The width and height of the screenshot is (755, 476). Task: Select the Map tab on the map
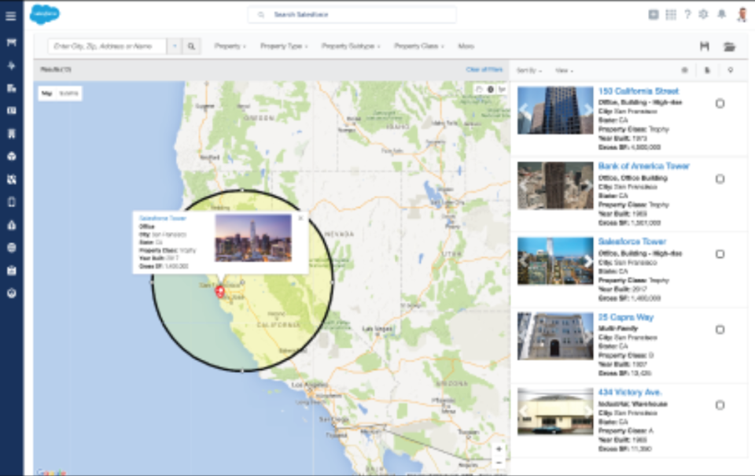46,93
